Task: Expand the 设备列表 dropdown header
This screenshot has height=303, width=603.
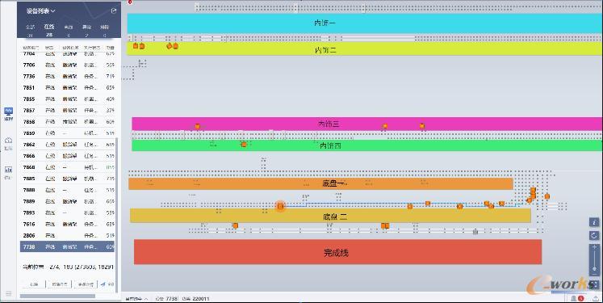Action: [40, 11]
